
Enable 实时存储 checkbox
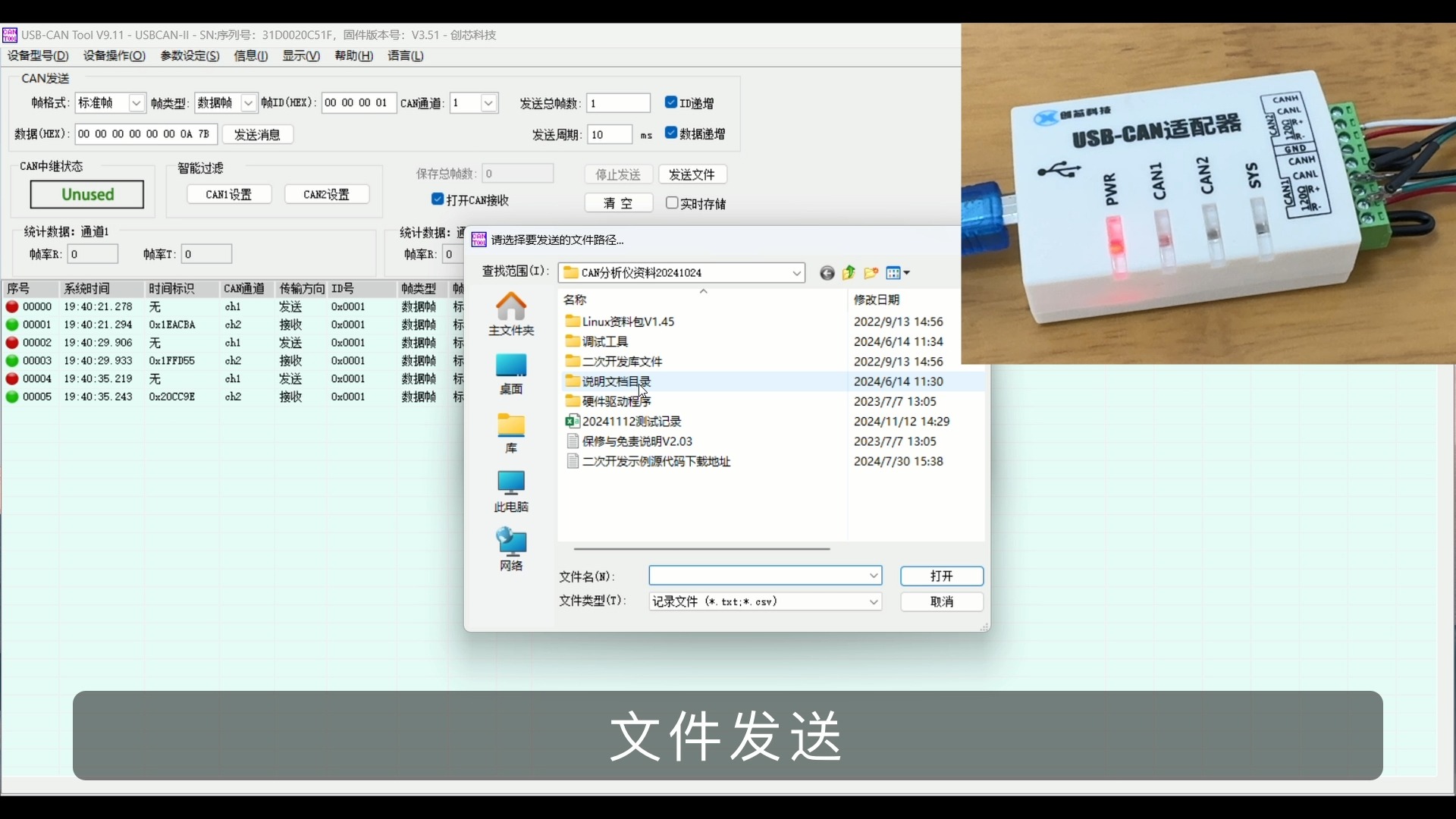point(673,202)
